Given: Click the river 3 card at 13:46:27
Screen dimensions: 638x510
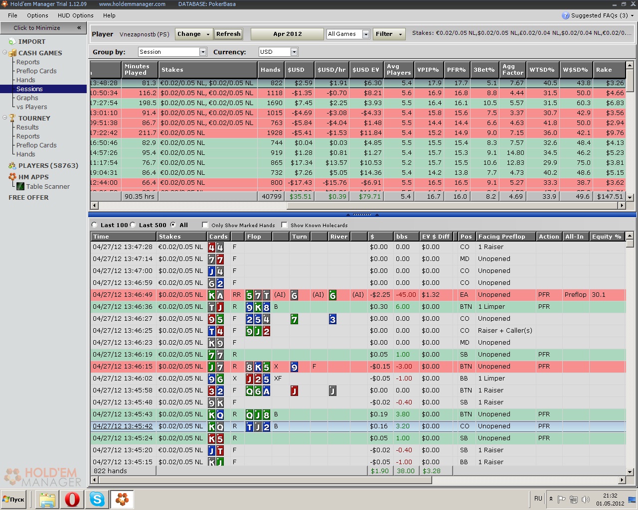Looking at the screenshot, I should [x=332, y=319].
